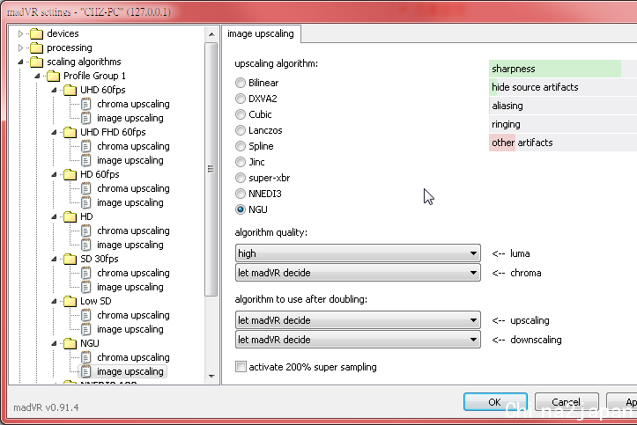Expand the devices tree node
Screen dimensions: 637x425
point(22,33)
